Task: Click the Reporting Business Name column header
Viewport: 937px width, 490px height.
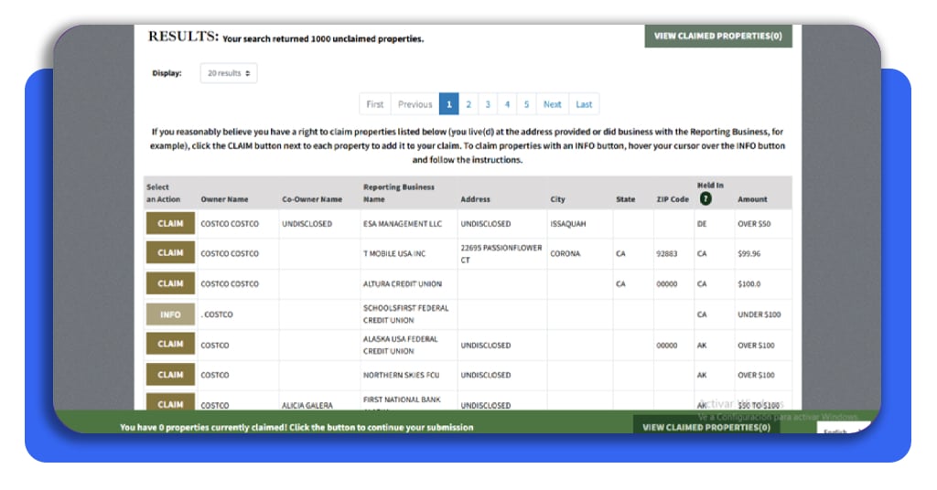Action: [x=399, y=193]
